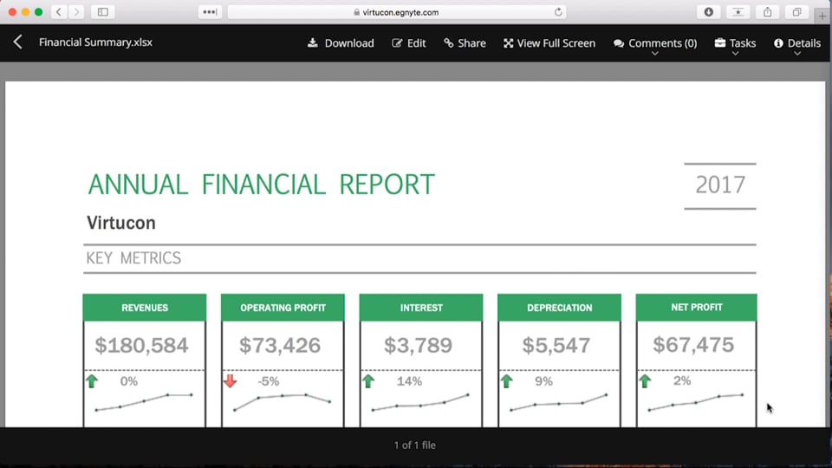Click the three-dot button left of address bar
The image size is (832, 468).
tap(210, 12)
